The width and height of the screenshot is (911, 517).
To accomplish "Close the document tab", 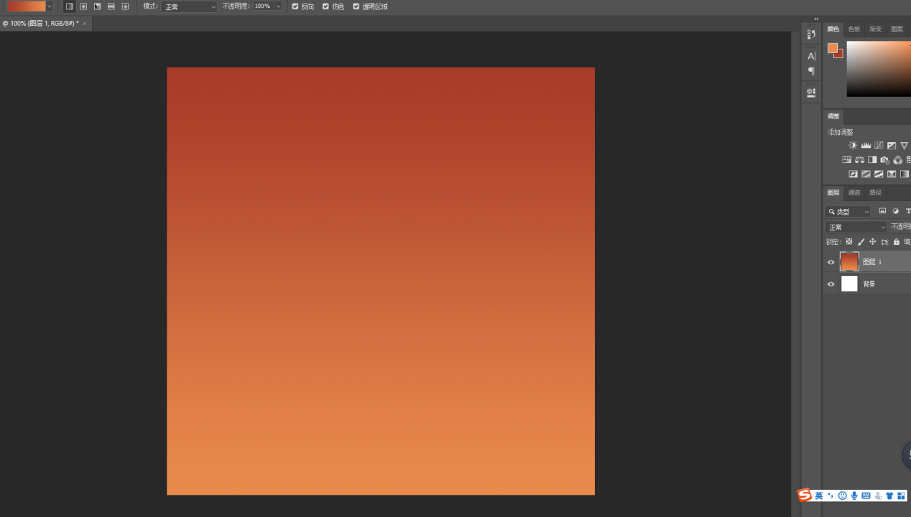I will [84, 24].
